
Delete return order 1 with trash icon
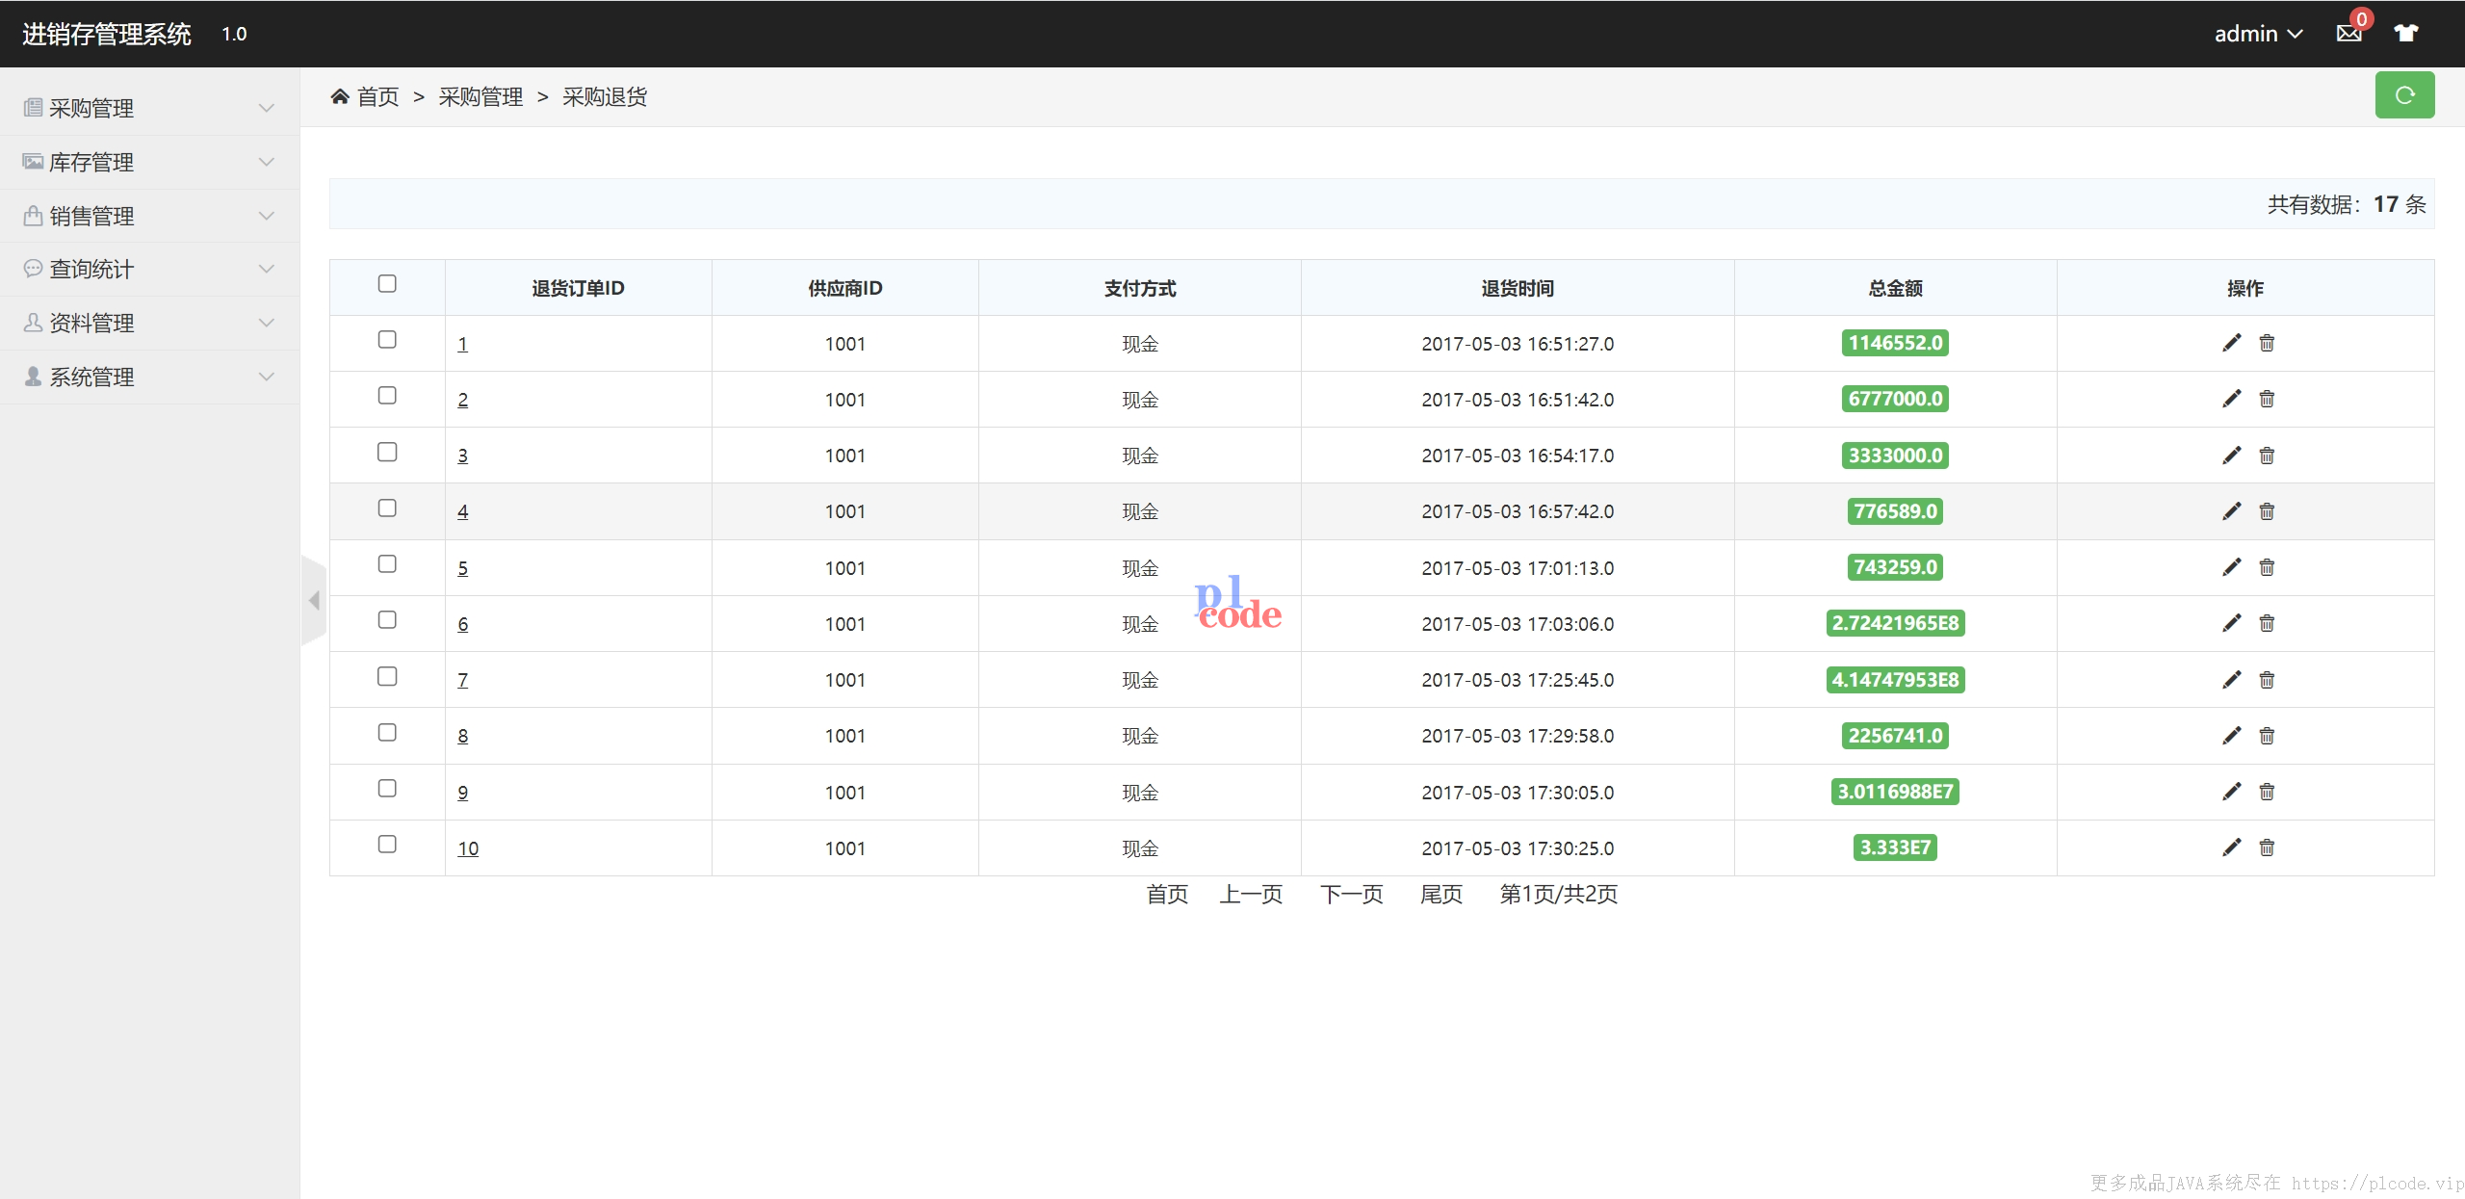(2267, 343)
